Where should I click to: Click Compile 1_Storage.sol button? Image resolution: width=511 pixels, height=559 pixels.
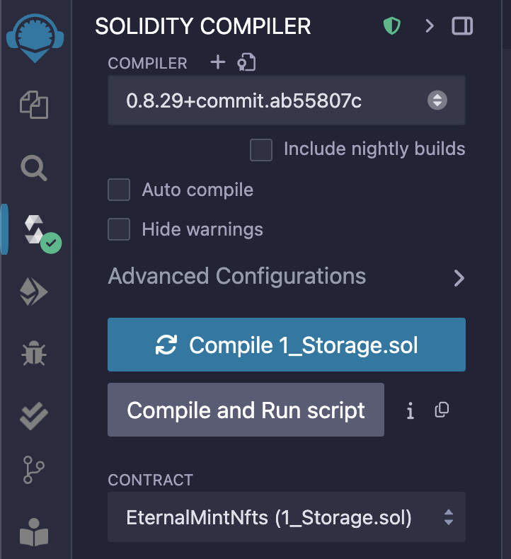287,345
